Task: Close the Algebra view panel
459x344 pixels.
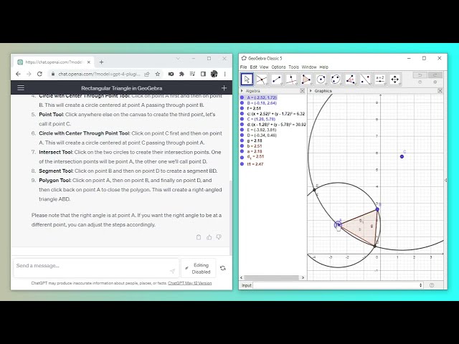Action: coord(303,91)
